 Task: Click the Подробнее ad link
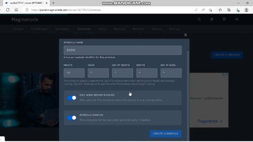click(210, 121)
